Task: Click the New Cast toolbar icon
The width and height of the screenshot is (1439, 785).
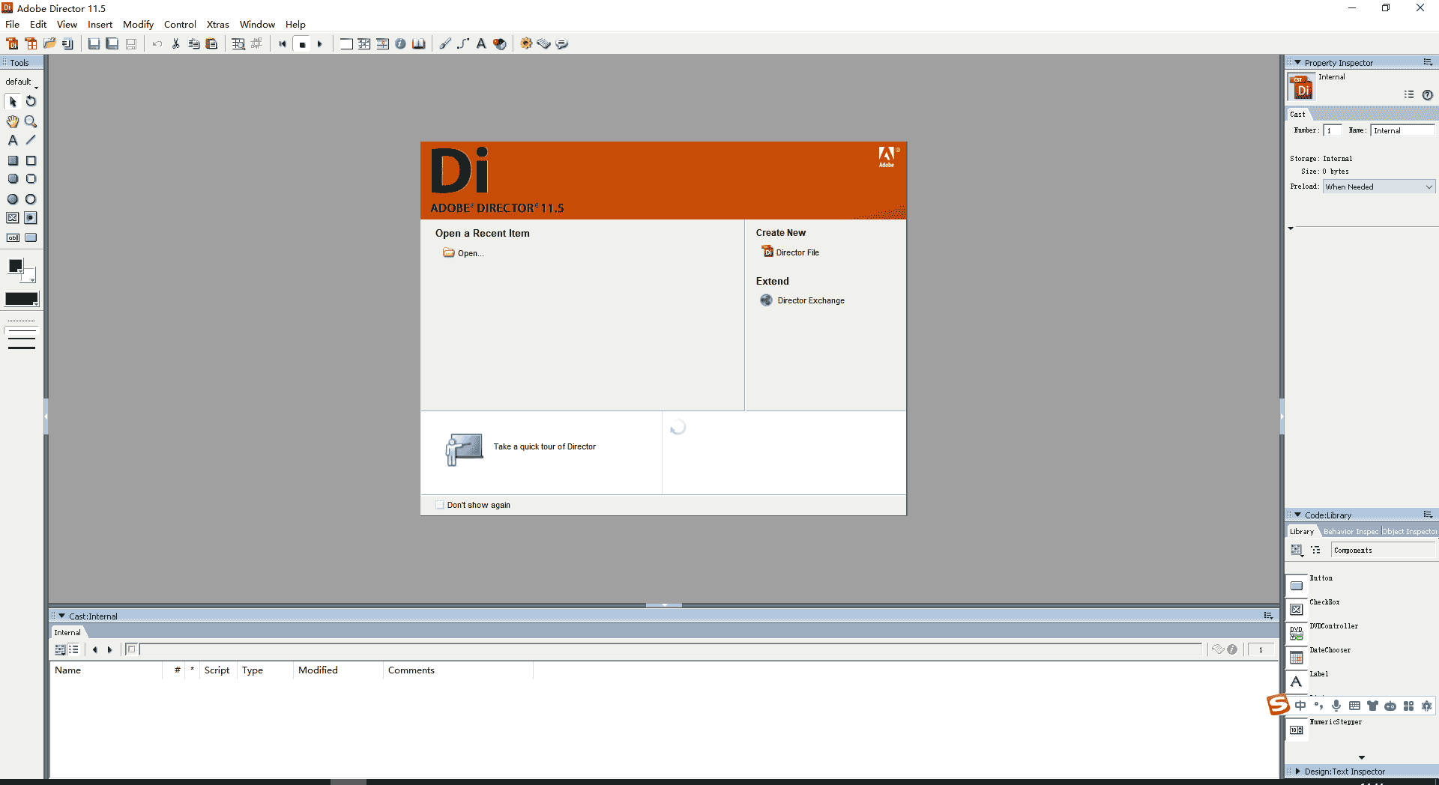Action: click(31, 43)
